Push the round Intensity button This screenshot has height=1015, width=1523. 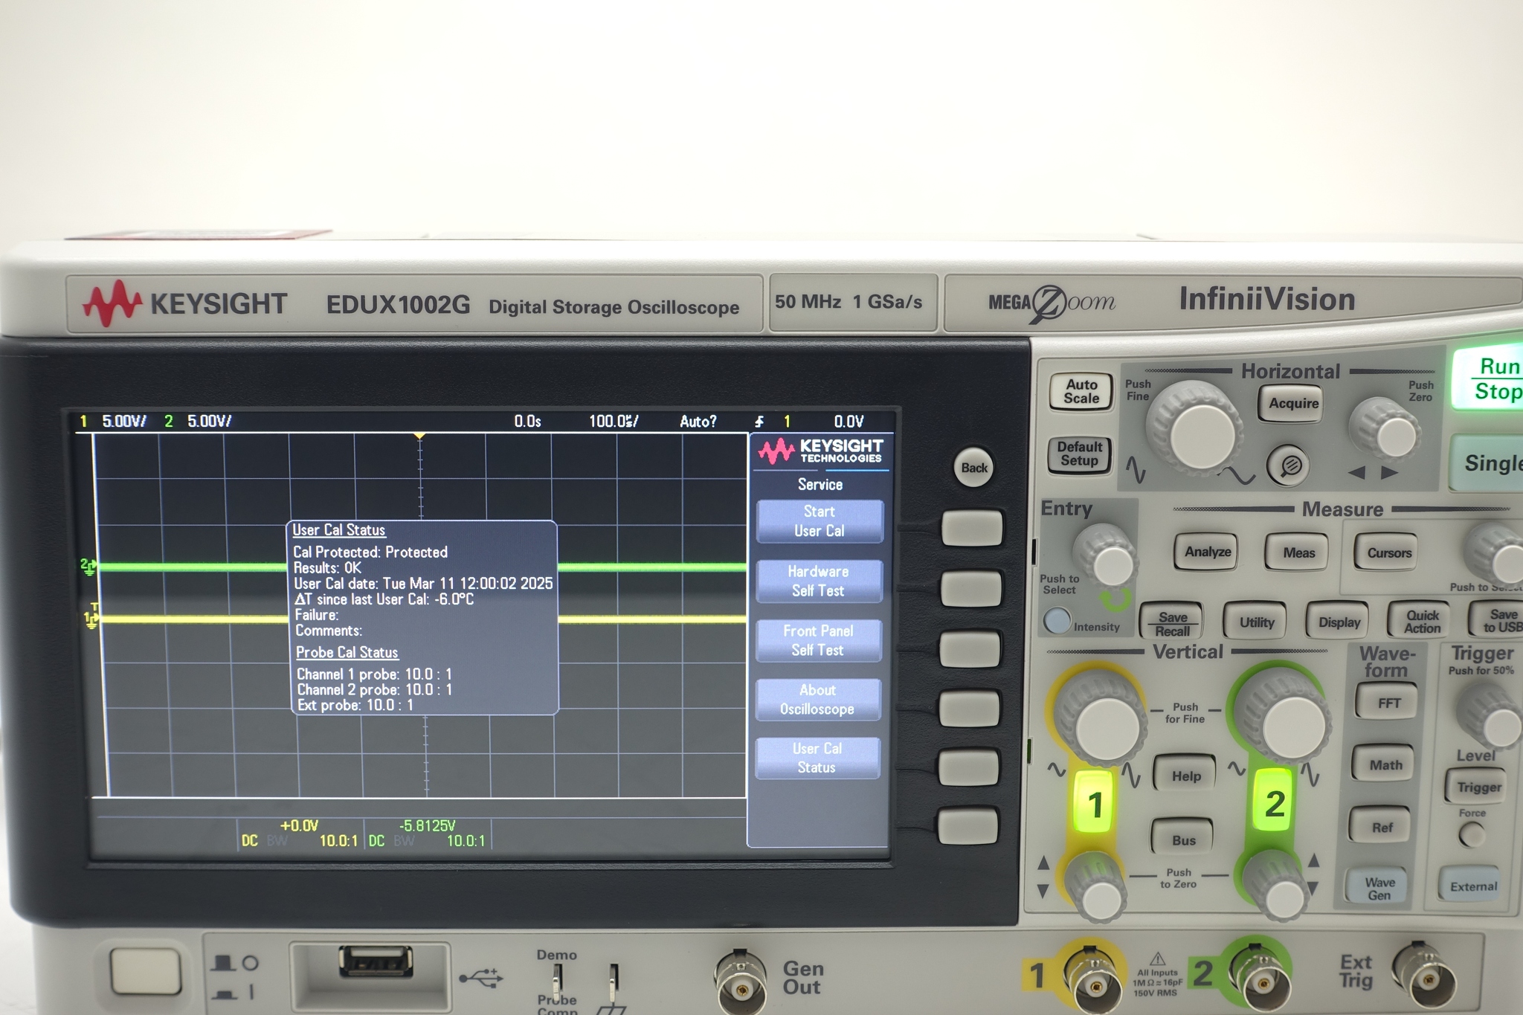pos(1057,621)
